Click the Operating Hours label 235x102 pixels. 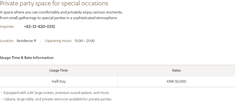point(58,41)
